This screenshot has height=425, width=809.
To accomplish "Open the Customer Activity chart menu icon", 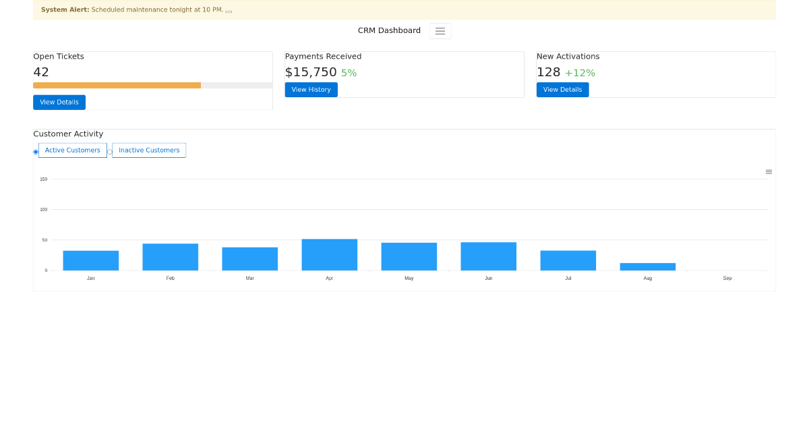I will (x=769, y=171).
